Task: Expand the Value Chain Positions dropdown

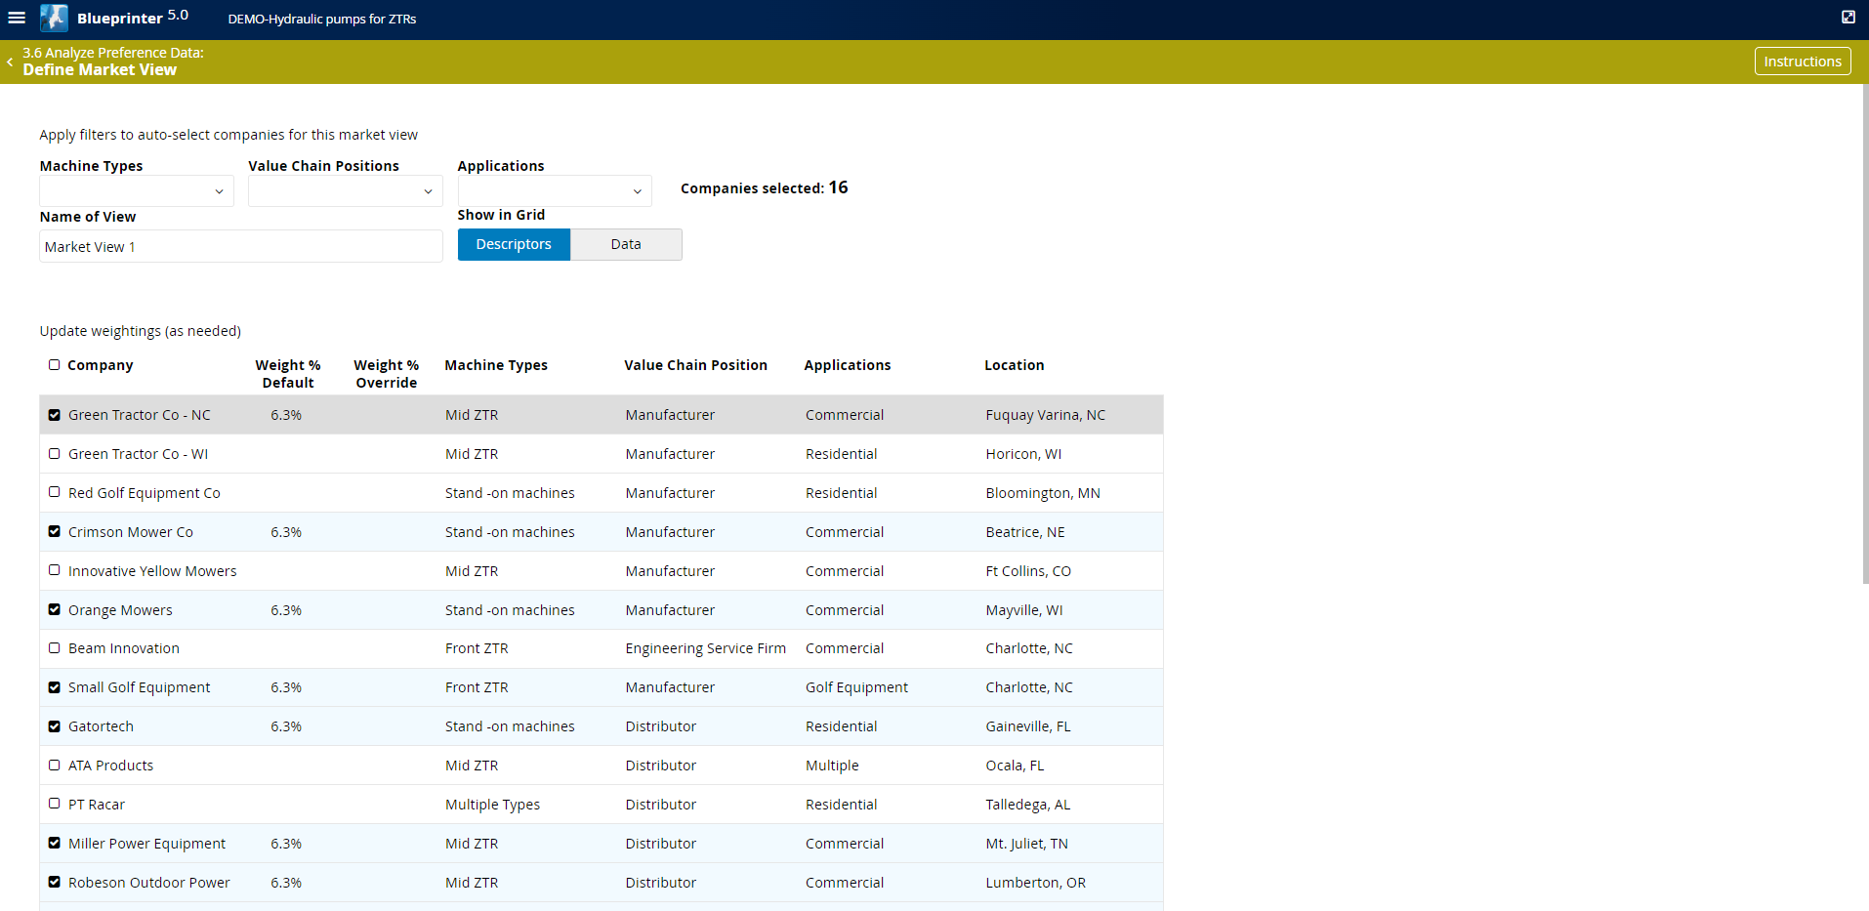Action: pyautogui.click(x=346, y=190)
